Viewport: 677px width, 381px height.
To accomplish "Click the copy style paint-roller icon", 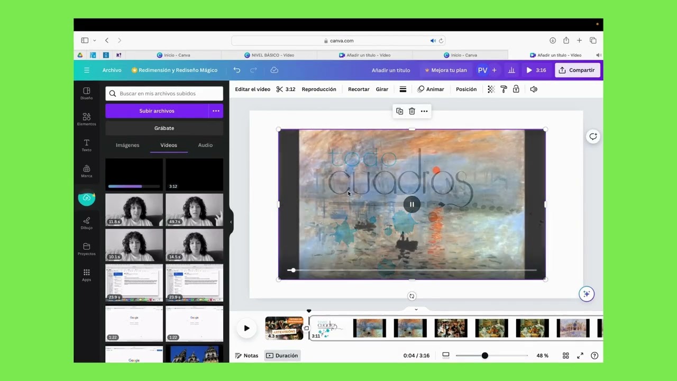I will coord(504,89).
